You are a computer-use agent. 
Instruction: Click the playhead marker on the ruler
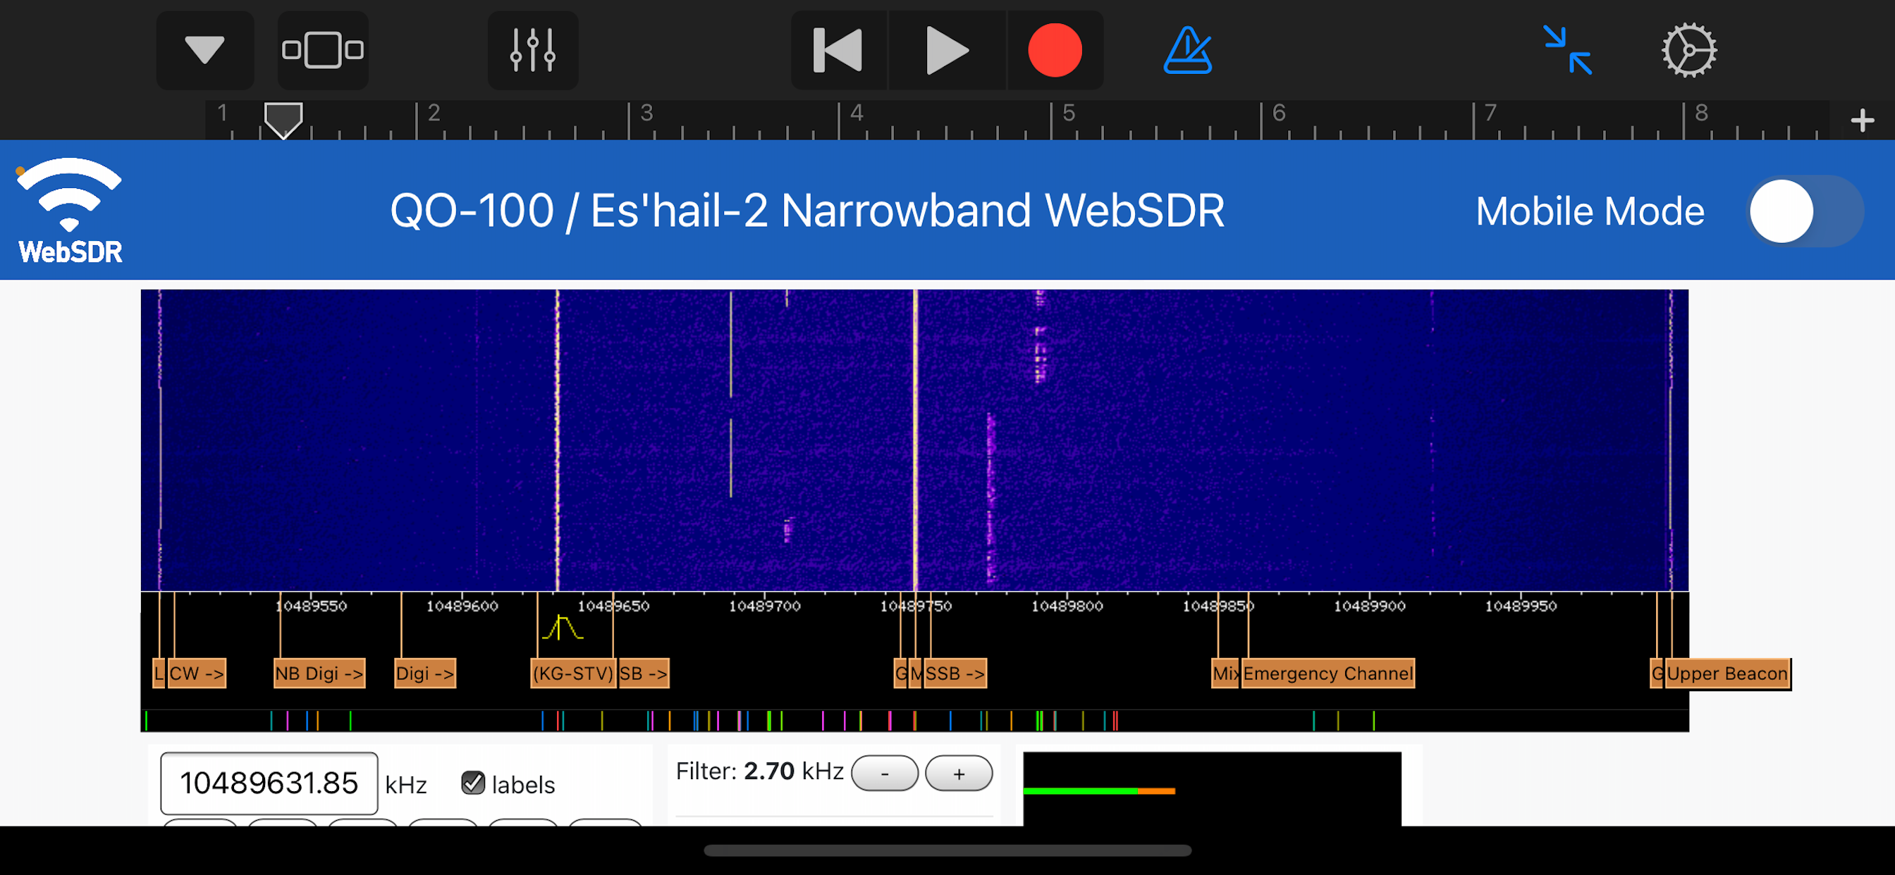tap(283, 120)
